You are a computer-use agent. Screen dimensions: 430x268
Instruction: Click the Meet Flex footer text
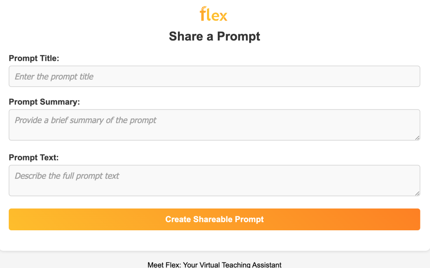click(214, 264)
